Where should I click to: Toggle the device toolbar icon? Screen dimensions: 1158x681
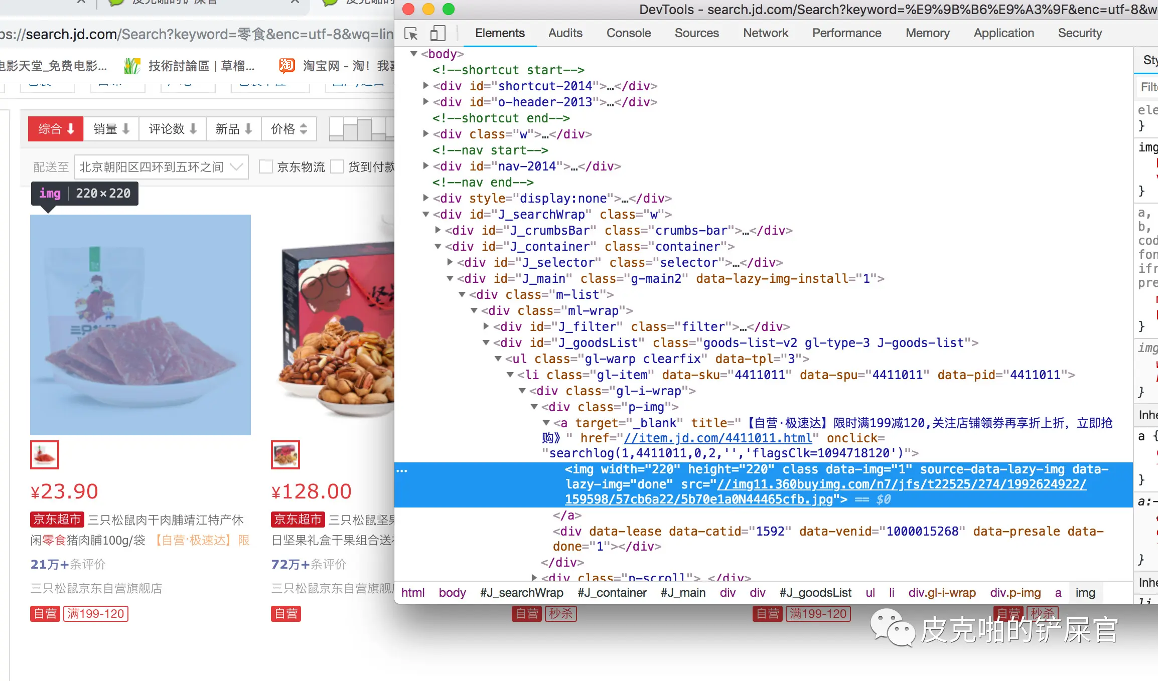click(438, 34)
